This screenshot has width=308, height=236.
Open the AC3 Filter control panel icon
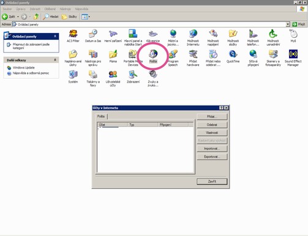pyautogui.click(x=73, y=36)
